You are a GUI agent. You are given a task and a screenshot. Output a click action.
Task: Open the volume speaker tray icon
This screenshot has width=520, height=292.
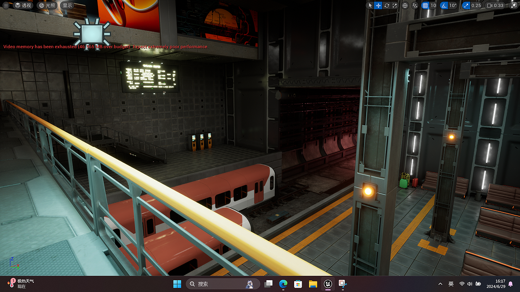[x=470, y=284]
